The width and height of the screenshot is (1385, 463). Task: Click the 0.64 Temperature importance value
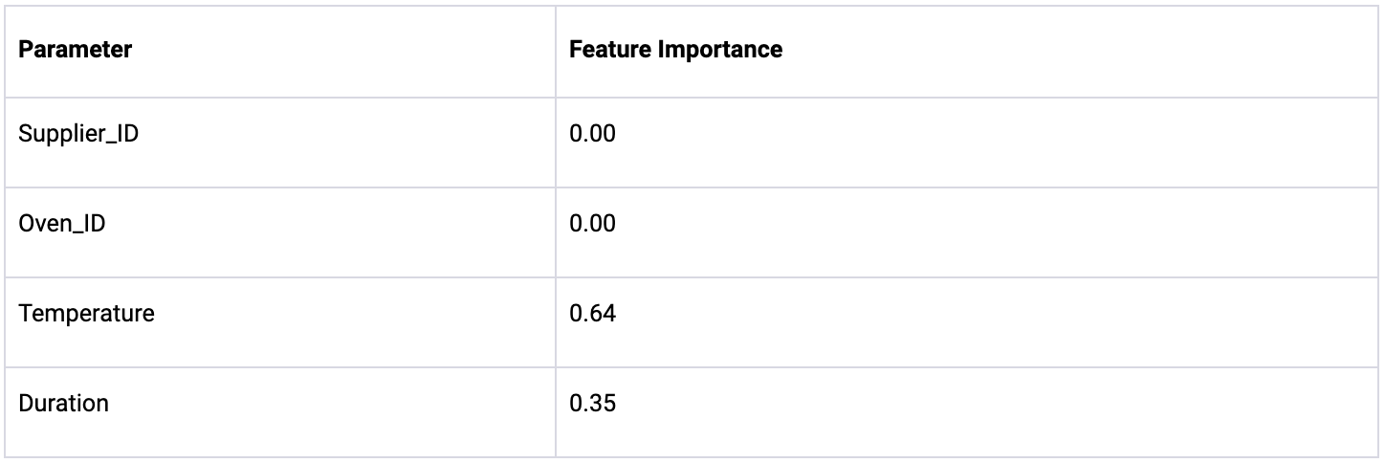click(592, 313)
